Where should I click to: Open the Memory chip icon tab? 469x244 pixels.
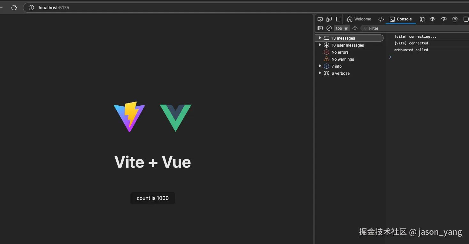(x=455, y=19)
